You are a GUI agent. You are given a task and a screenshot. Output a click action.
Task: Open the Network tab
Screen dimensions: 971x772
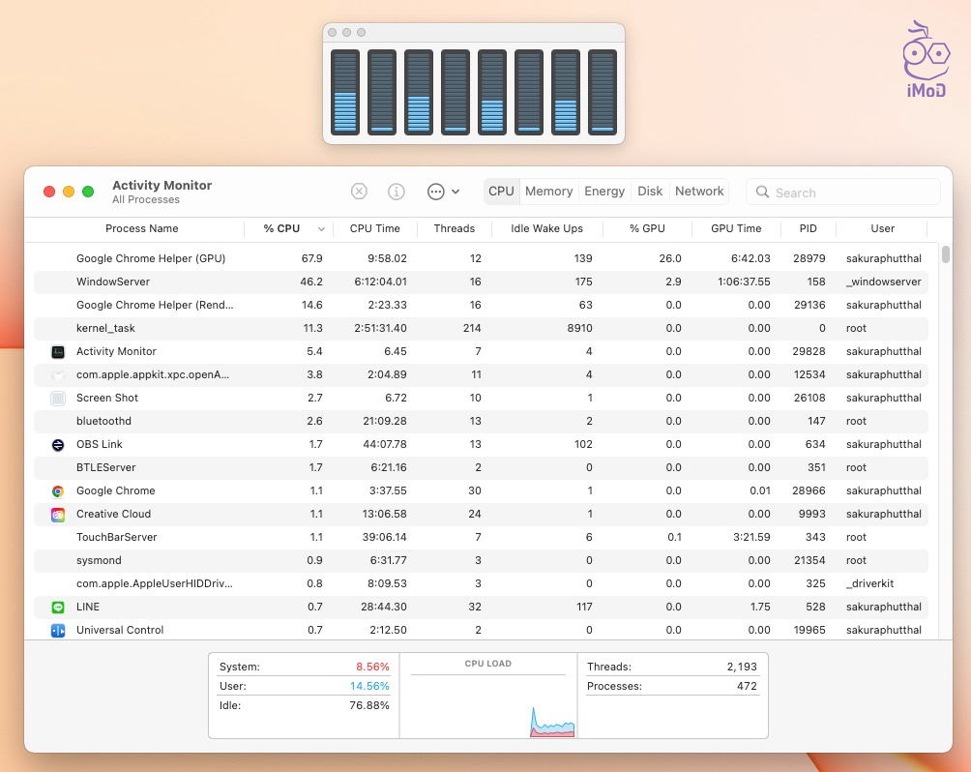(699, 192)
